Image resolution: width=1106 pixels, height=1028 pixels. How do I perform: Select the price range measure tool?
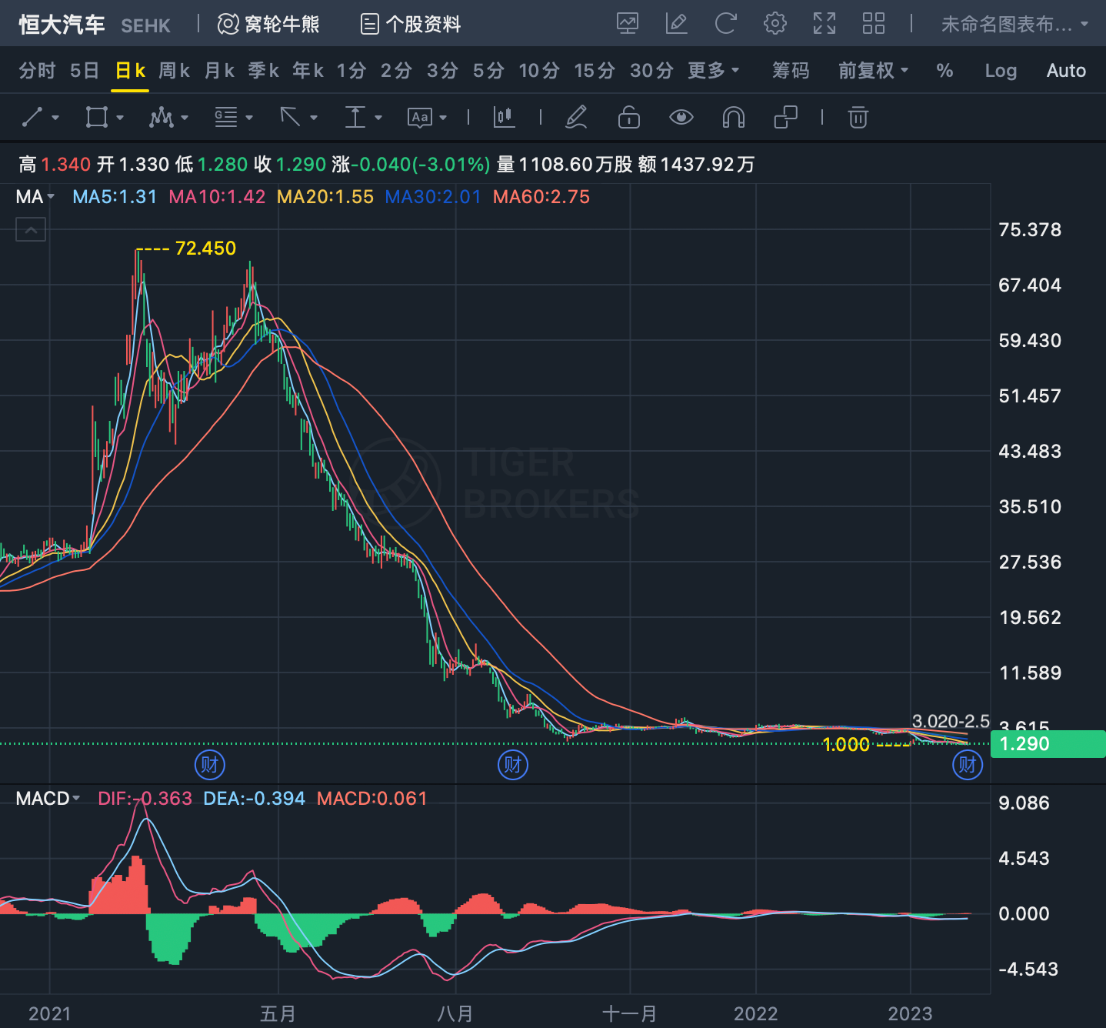click(x=355, y=117)
